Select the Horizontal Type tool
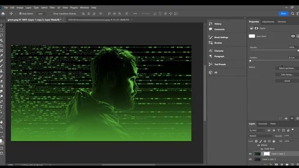Viewport: 299px width, 168px height. pyautogui.click(x=1, y=107)
